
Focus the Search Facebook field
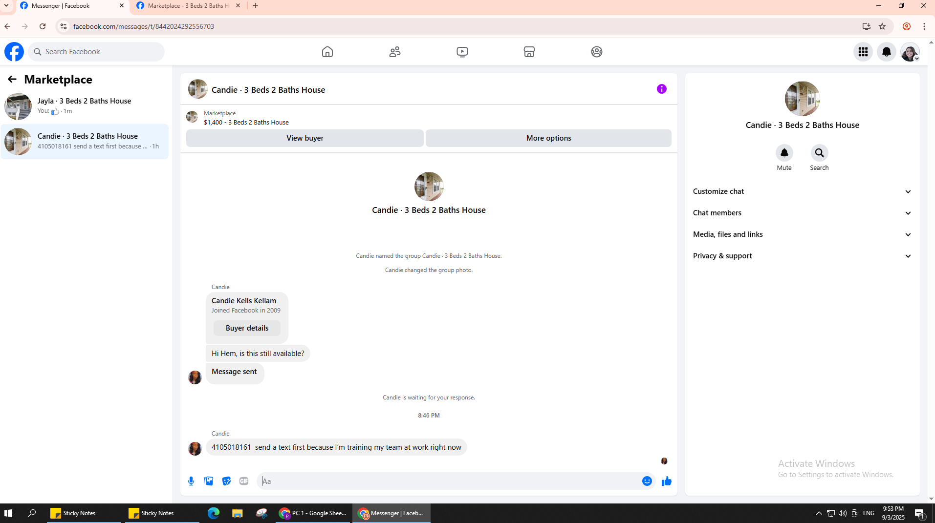(x=96, y=52)
